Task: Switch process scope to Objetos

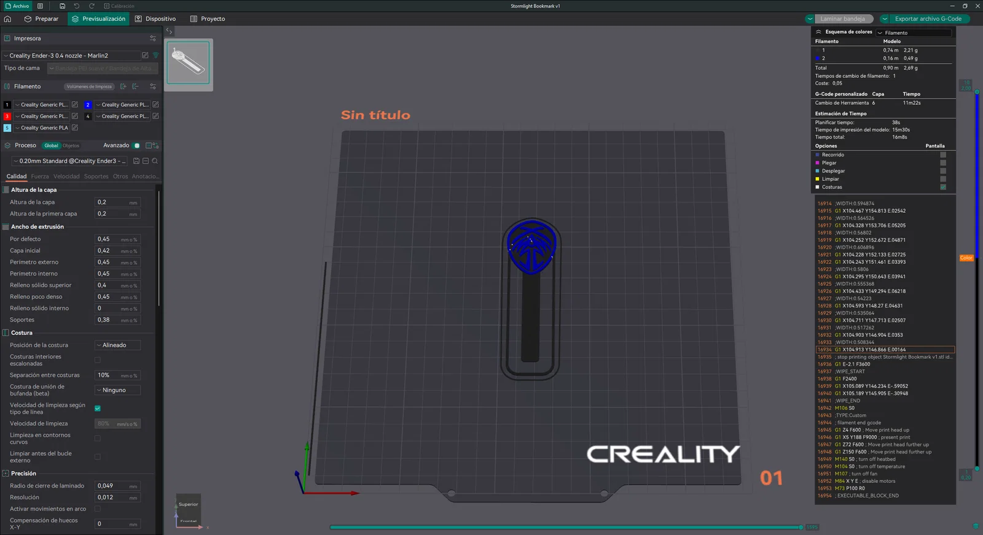Action: pyautogui.click(x=71, y=145)
